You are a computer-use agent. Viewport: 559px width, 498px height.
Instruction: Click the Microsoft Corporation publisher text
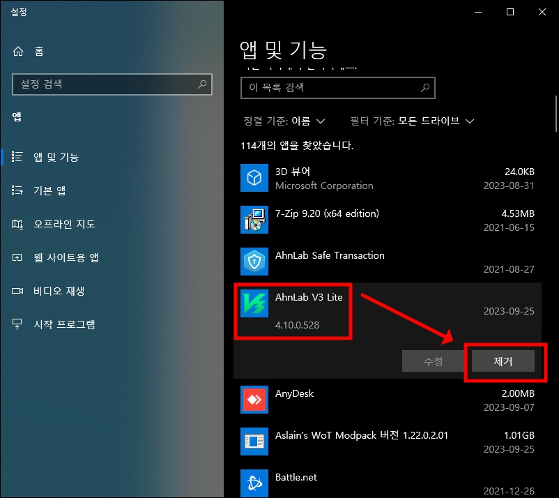(x=324, y=186)
